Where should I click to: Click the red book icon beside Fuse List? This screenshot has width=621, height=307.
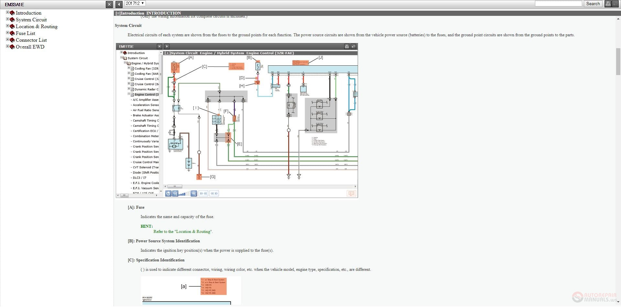[x=12, y=33]
